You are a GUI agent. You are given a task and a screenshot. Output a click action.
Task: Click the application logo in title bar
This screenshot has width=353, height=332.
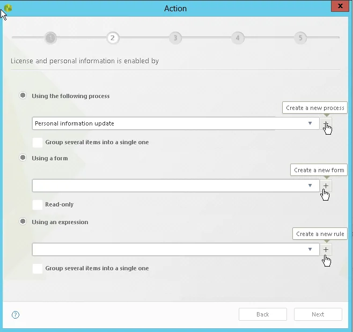click(x=8, y=8)
